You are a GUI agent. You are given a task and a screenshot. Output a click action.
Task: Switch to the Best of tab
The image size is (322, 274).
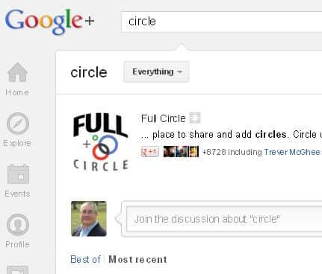click(x=85, y=259)
